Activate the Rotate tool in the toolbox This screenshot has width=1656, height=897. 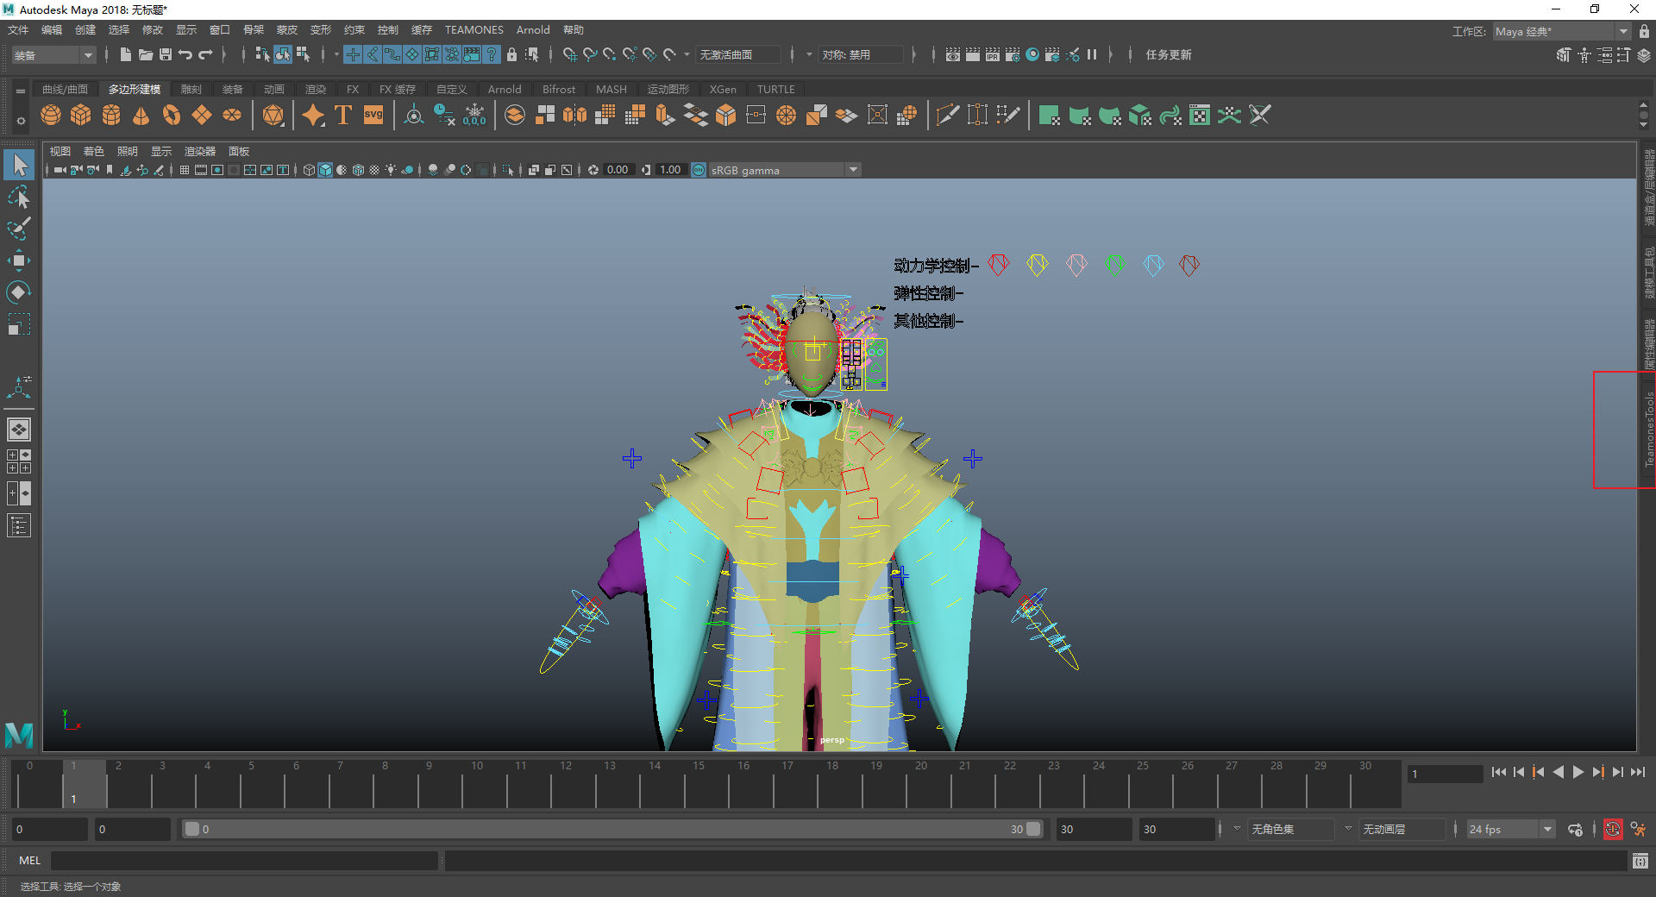click(19, 292)
